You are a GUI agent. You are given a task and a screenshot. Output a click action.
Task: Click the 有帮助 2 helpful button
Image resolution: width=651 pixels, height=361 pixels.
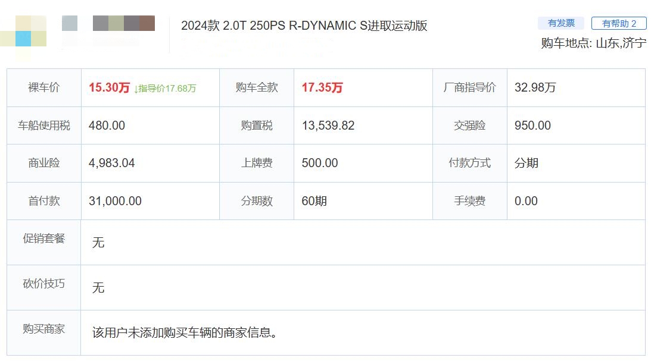point(617,22)
